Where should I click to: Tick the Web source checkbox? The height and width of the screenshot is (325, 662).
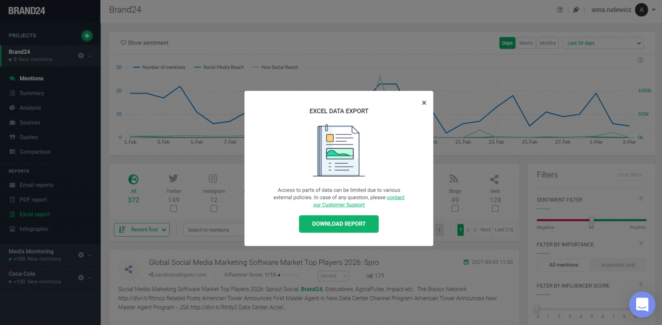click(495, 208)
